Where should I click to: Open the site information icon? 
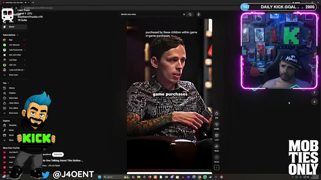pos(22,8)
